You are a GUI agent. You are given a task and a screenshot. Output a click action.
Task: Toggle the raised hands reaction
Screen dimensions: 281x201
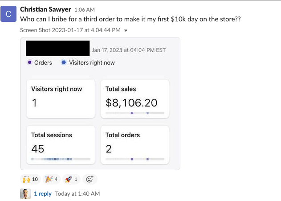[x=30, y=179]
